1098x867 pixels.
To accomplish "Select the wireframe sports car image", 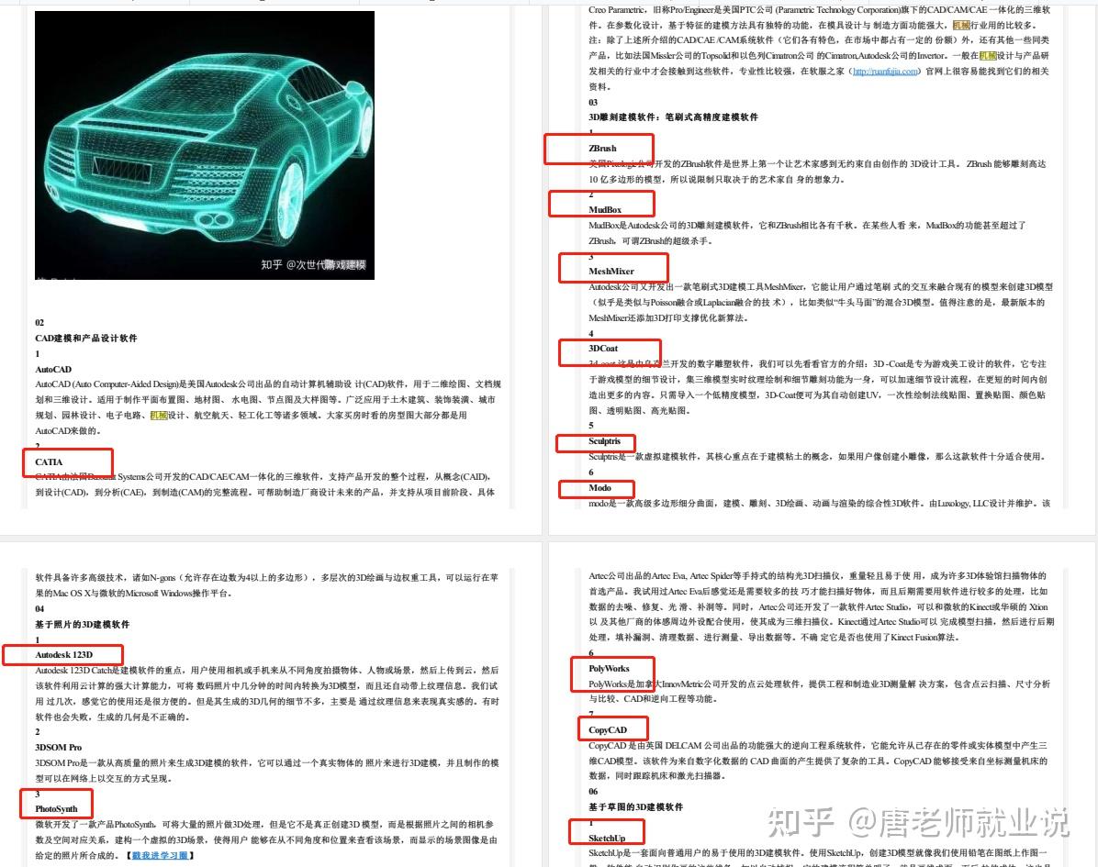I will point(205,146).
